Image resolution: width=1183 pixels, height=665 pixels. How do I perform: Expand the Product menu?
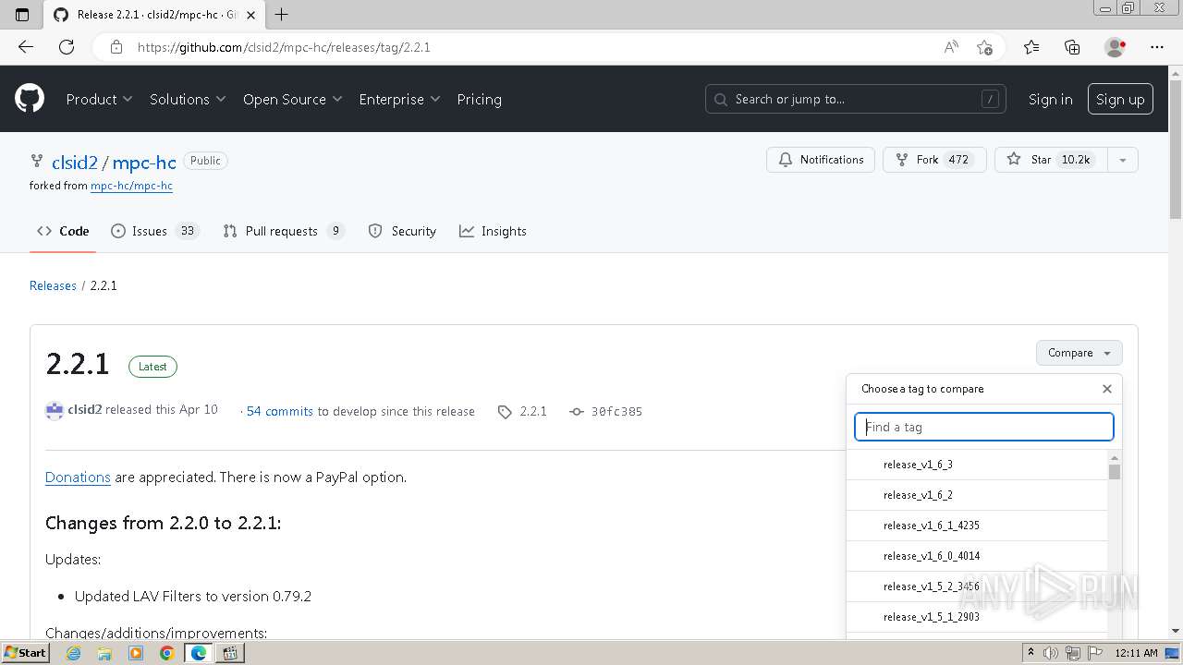pos(99,99)
